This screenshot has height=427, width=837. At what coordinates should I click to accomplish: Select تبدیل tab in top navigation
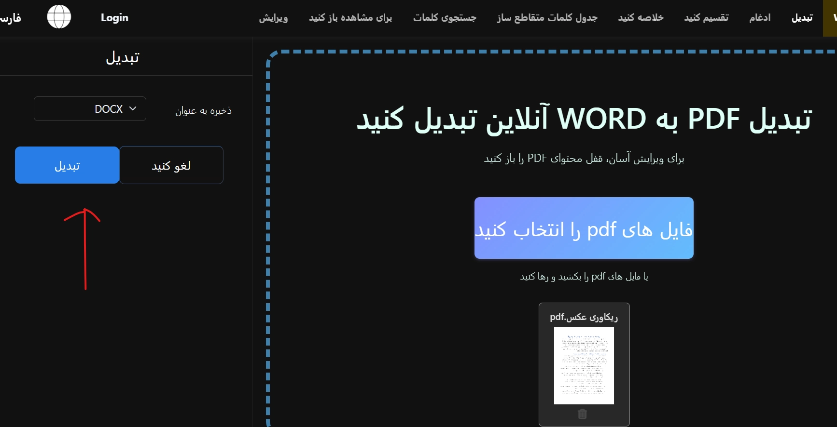click(x=802, y=18)
